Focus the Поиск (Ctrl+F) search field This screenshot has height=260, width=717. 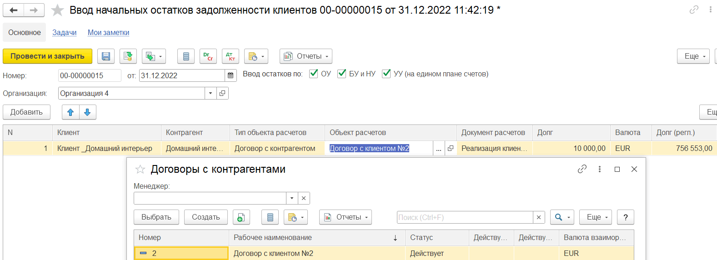(465, 217)
